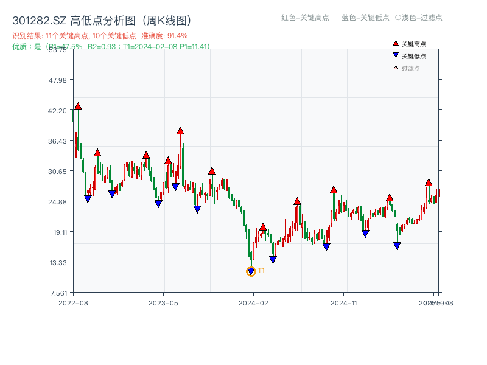
Task: Click the 蓝色-关键低点 header text
Action: (x=365, y=18)
